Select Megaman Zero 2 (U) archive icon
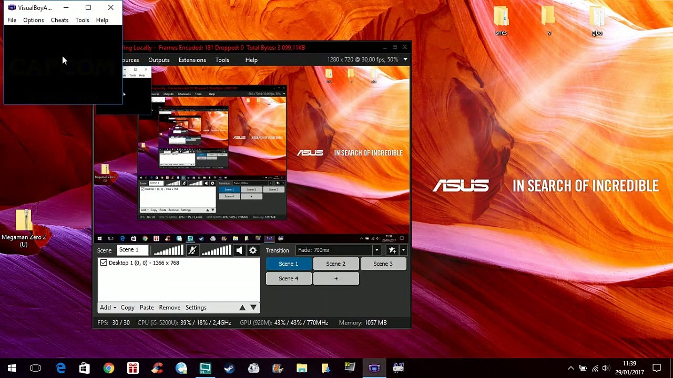The width and height of the screenshot is (673, 378). tap(24, 228)
